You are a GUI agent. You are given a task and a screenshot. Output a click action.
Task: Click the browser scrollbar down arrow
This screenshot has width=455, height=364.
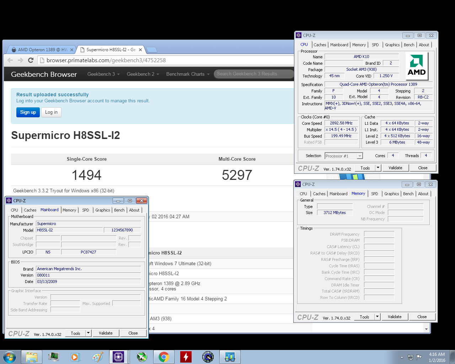pyautogui.click(x=427, y=329)
